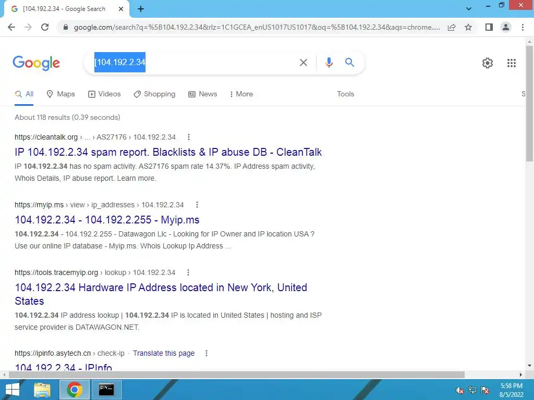Click the Google search input field
The image size is (534, 400).
pyautogui.click(x=194, y=63)
